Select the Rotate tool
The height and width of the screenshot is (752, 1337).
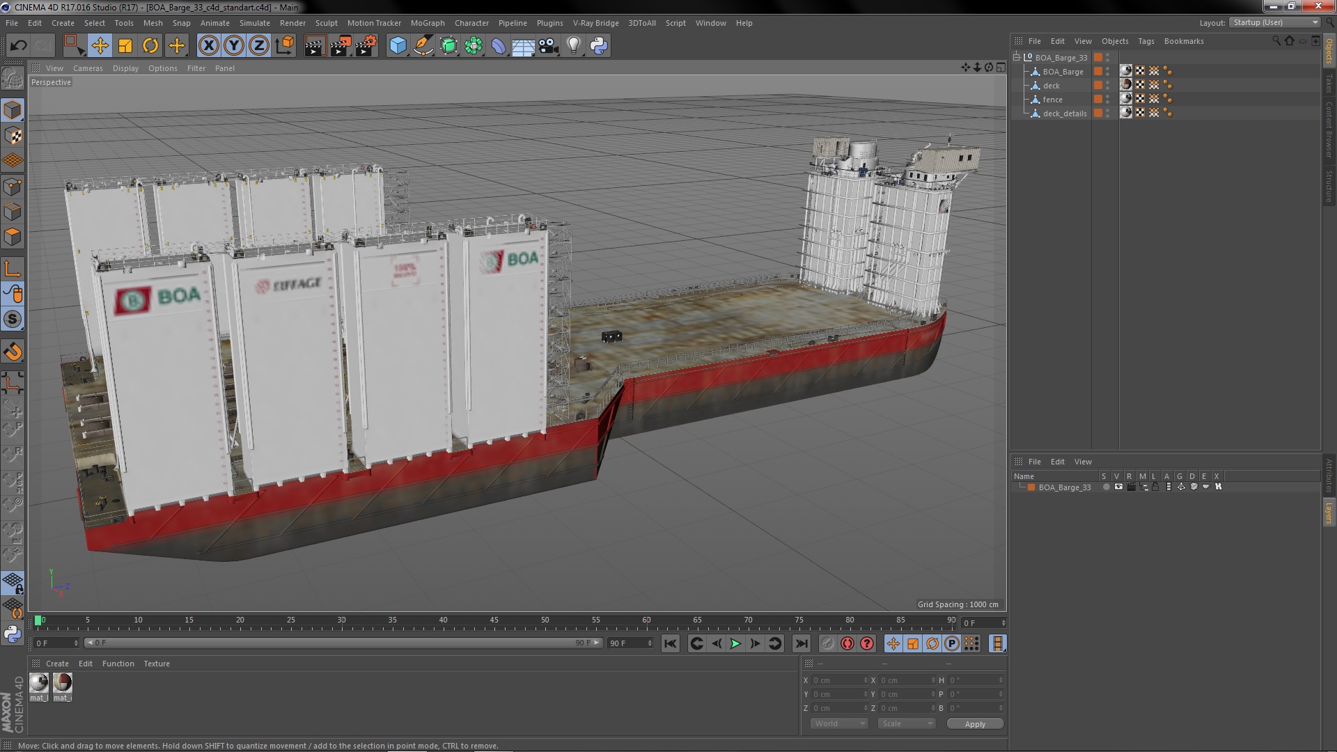[x=150, y=46]
